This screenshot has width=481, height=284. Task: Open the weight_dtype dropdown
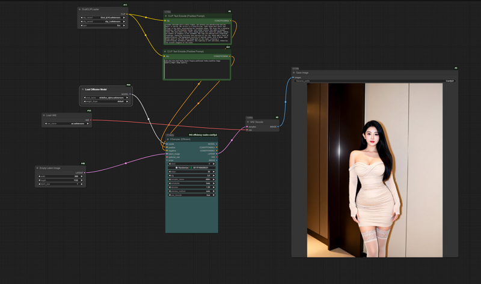click(106, 101)
